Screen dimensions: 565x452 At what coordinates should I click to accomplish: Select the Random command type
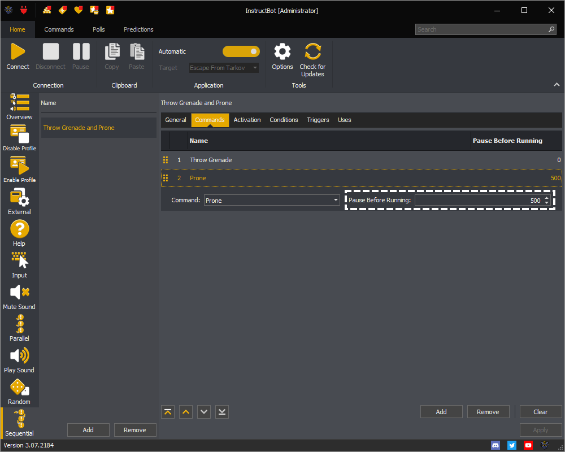click(19, 392)
